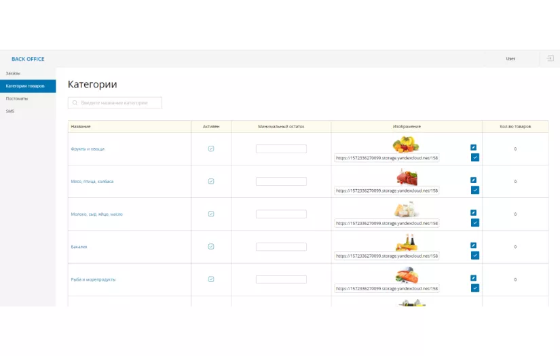Click the logout icon in top bar
The image size is (560, 356).
(x=550, y=59)
